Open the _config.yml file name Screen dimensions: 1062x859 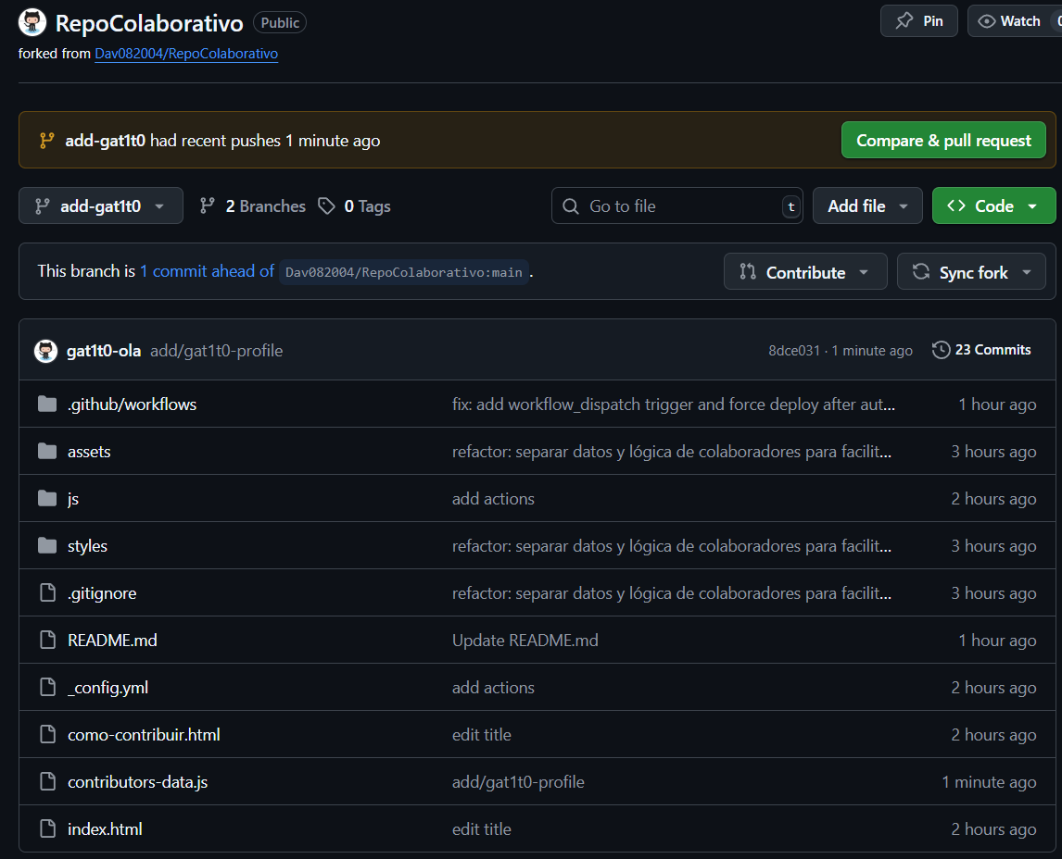[107, 687]
